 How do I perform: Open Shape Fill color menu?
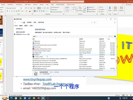[x=91, y=7]
